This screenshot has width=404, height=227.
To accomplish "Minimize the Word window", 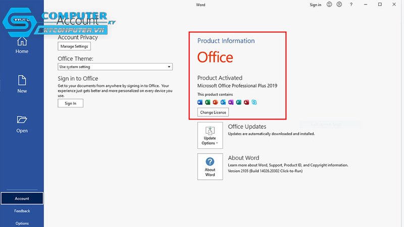I will click(366, 5).
